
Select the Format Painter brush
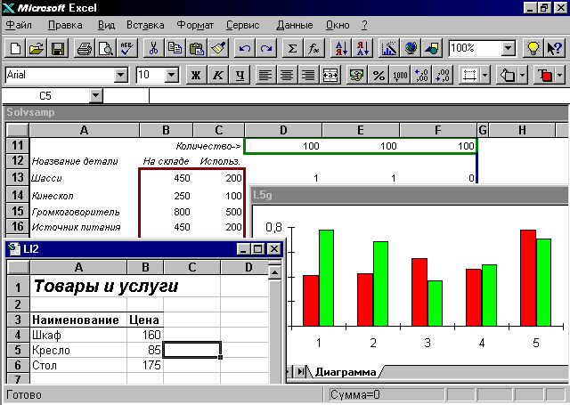coord(218,48)
